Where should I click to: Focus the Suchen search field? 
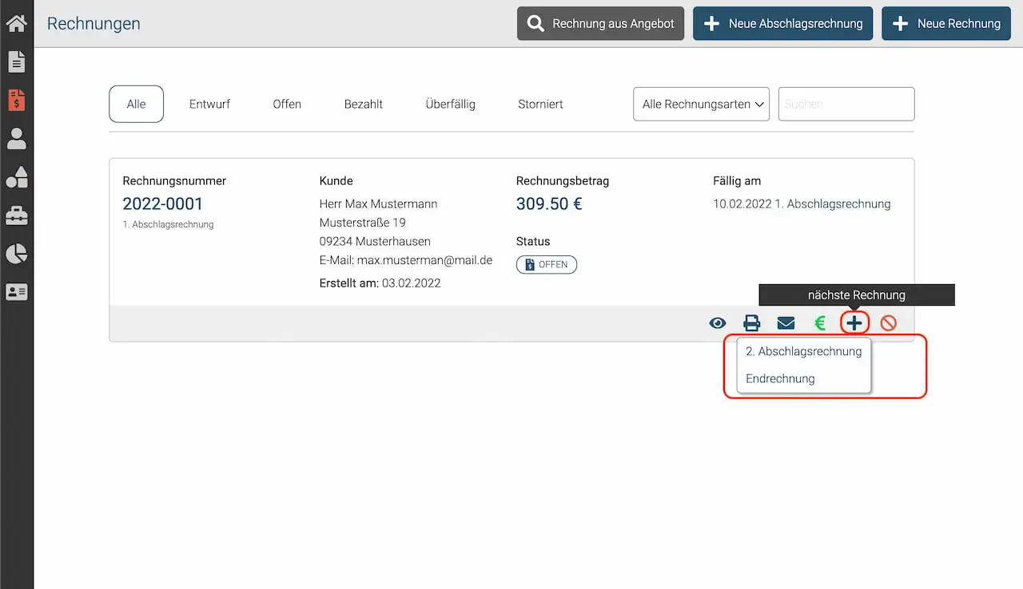click(846, 104)
